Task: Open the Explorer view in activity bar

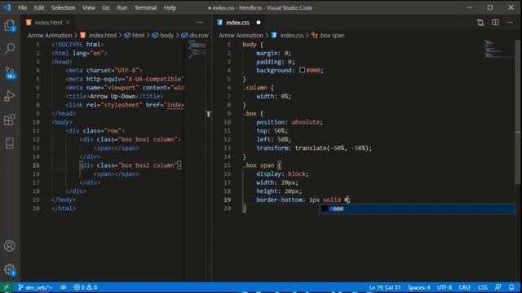Action: [10, 25]
